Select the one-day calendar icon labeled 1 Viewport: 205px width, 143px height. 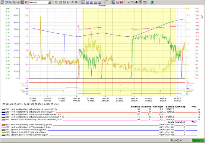click(x=60, y=2)
